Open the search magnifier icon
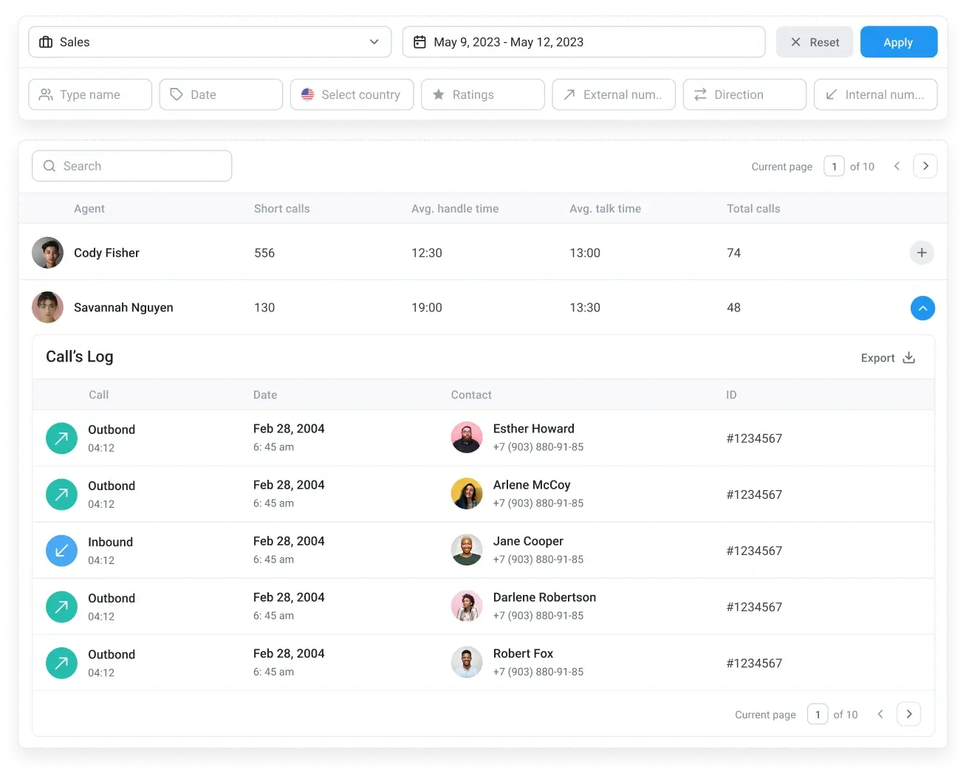 coord(49,166)
